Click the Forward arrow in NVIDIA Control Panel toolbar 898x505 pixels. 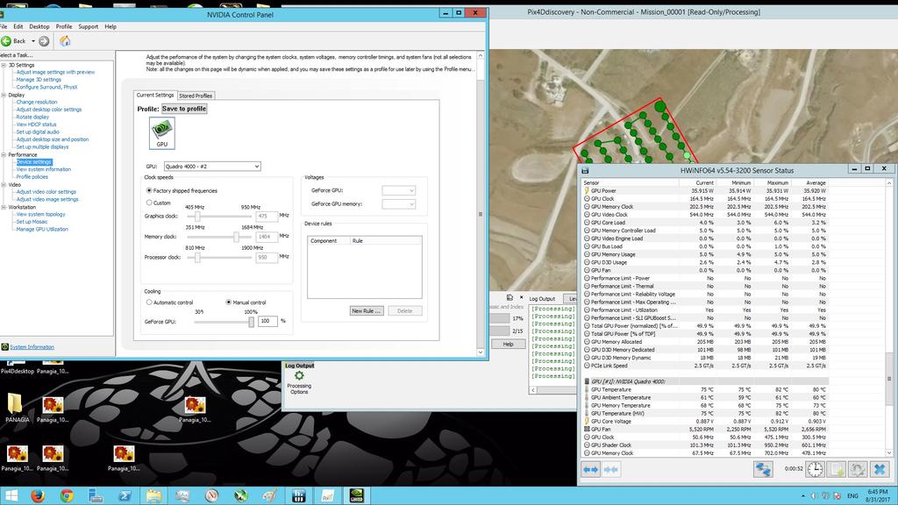tap(44, 41)
